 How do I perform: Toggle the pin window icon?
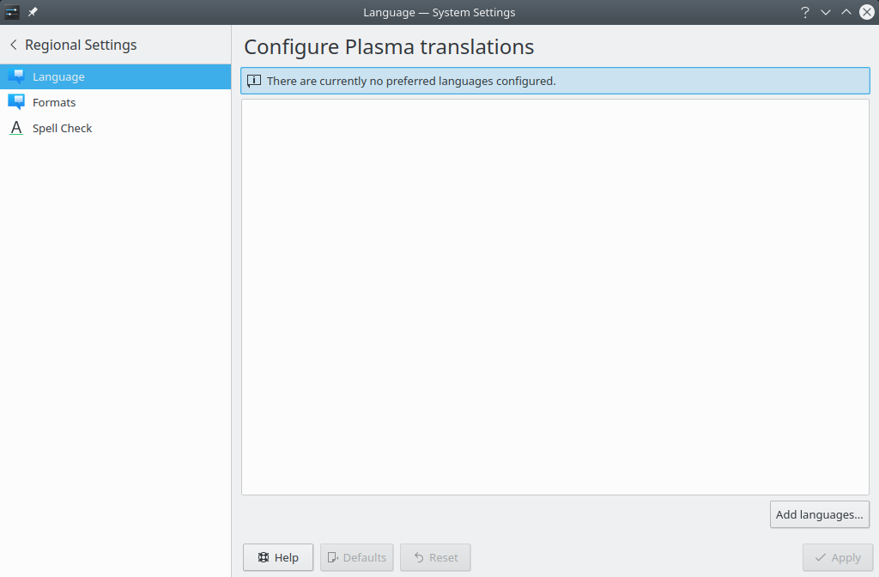[33, 12]
